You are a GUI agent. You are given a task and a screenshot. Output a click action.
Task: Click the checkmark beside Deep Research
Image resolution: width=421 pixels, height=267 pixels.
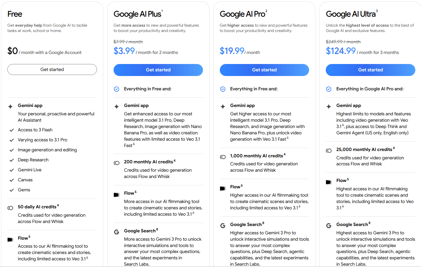click(12, 160)
